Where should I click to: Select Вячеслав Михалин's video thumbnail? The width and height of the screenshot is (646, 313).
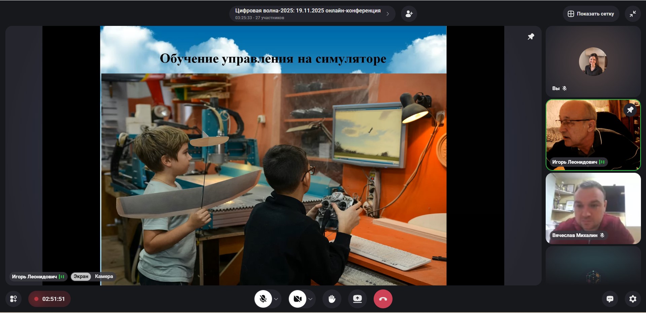coord(593,208)
